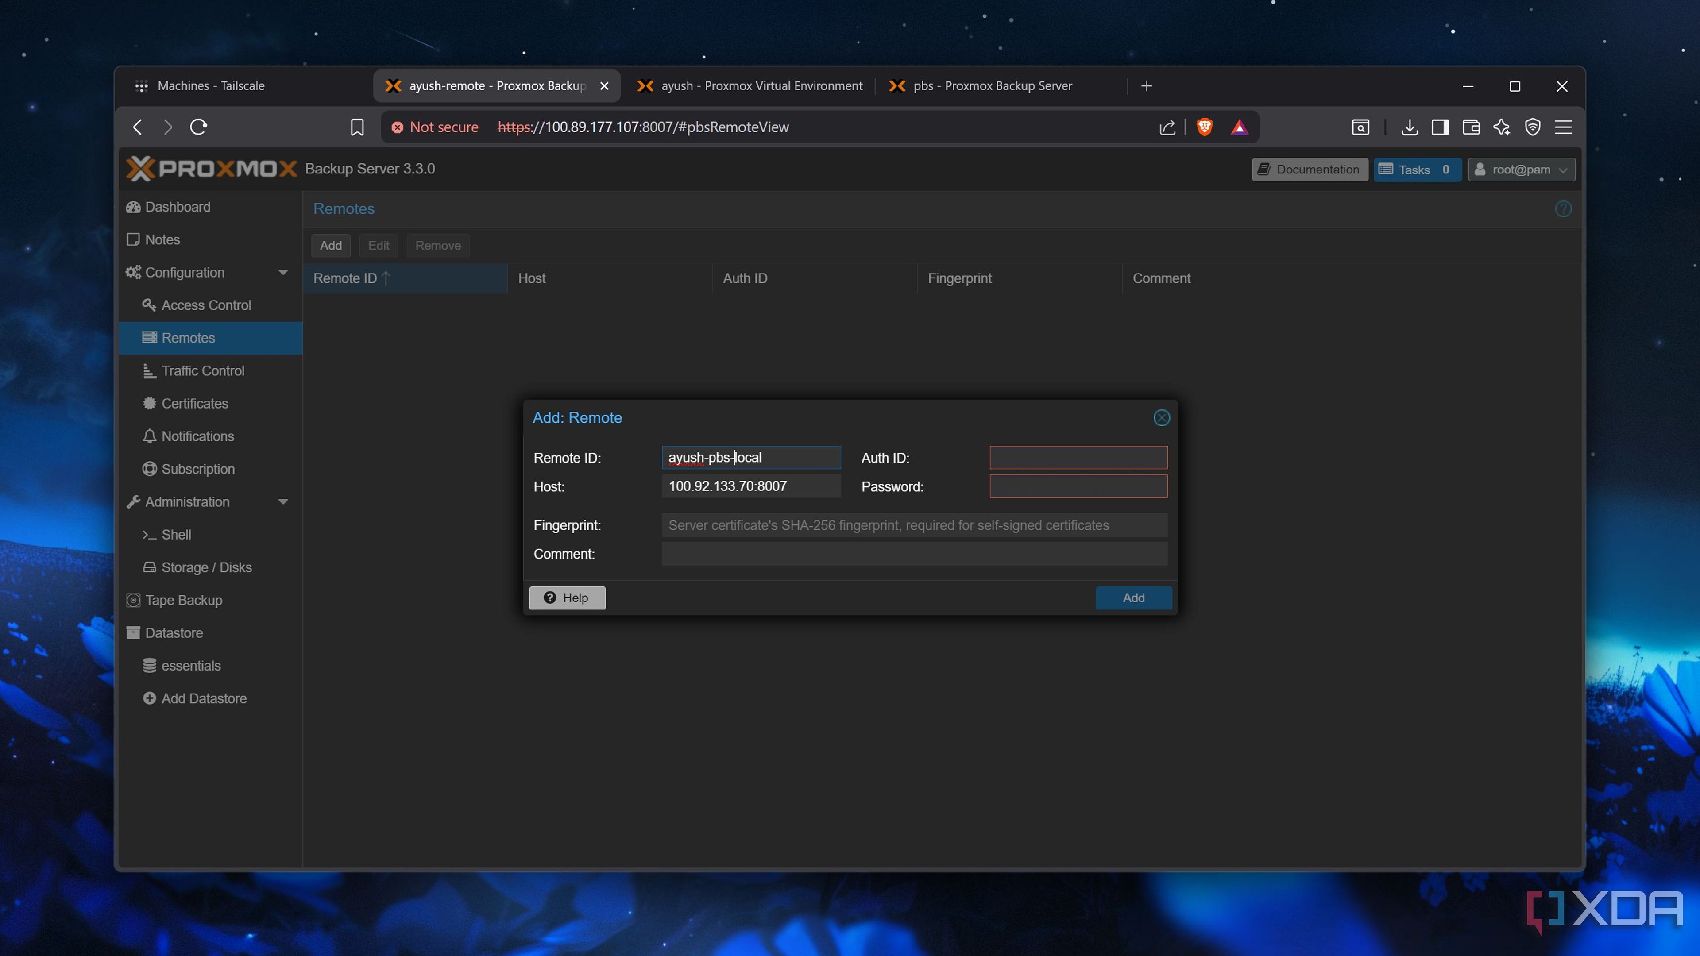Image resolution: width=1700 pixels, height=956 pixels.
Task: Click the page help question mark icon
Action: tap(1563, 209)
